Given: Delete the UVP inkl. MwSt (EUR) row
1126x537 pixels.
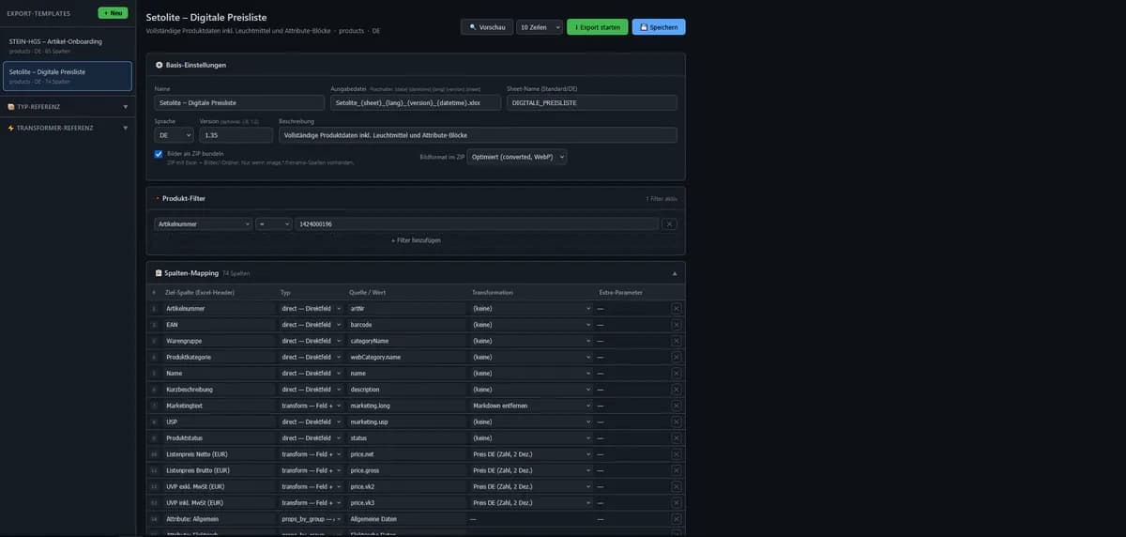Looking at the screenshot, I should tap(677, 503).
